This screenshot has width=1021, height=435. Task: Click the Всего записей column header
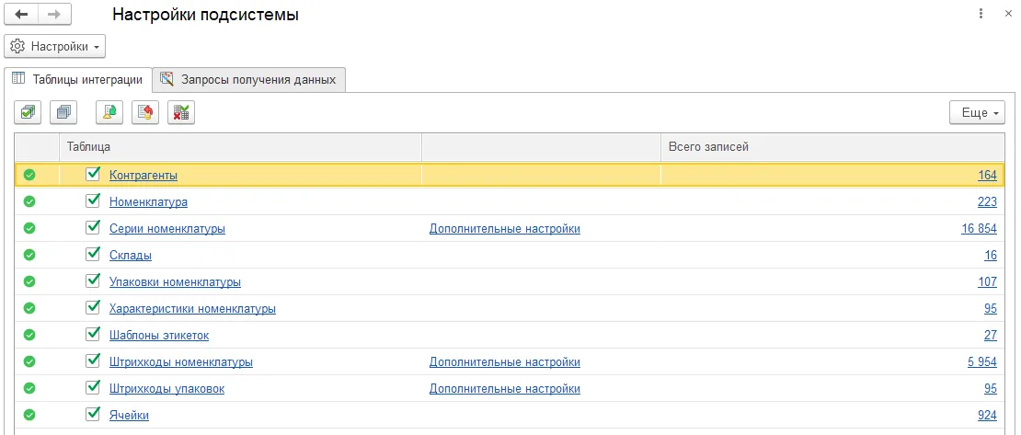tap(708, 146)
